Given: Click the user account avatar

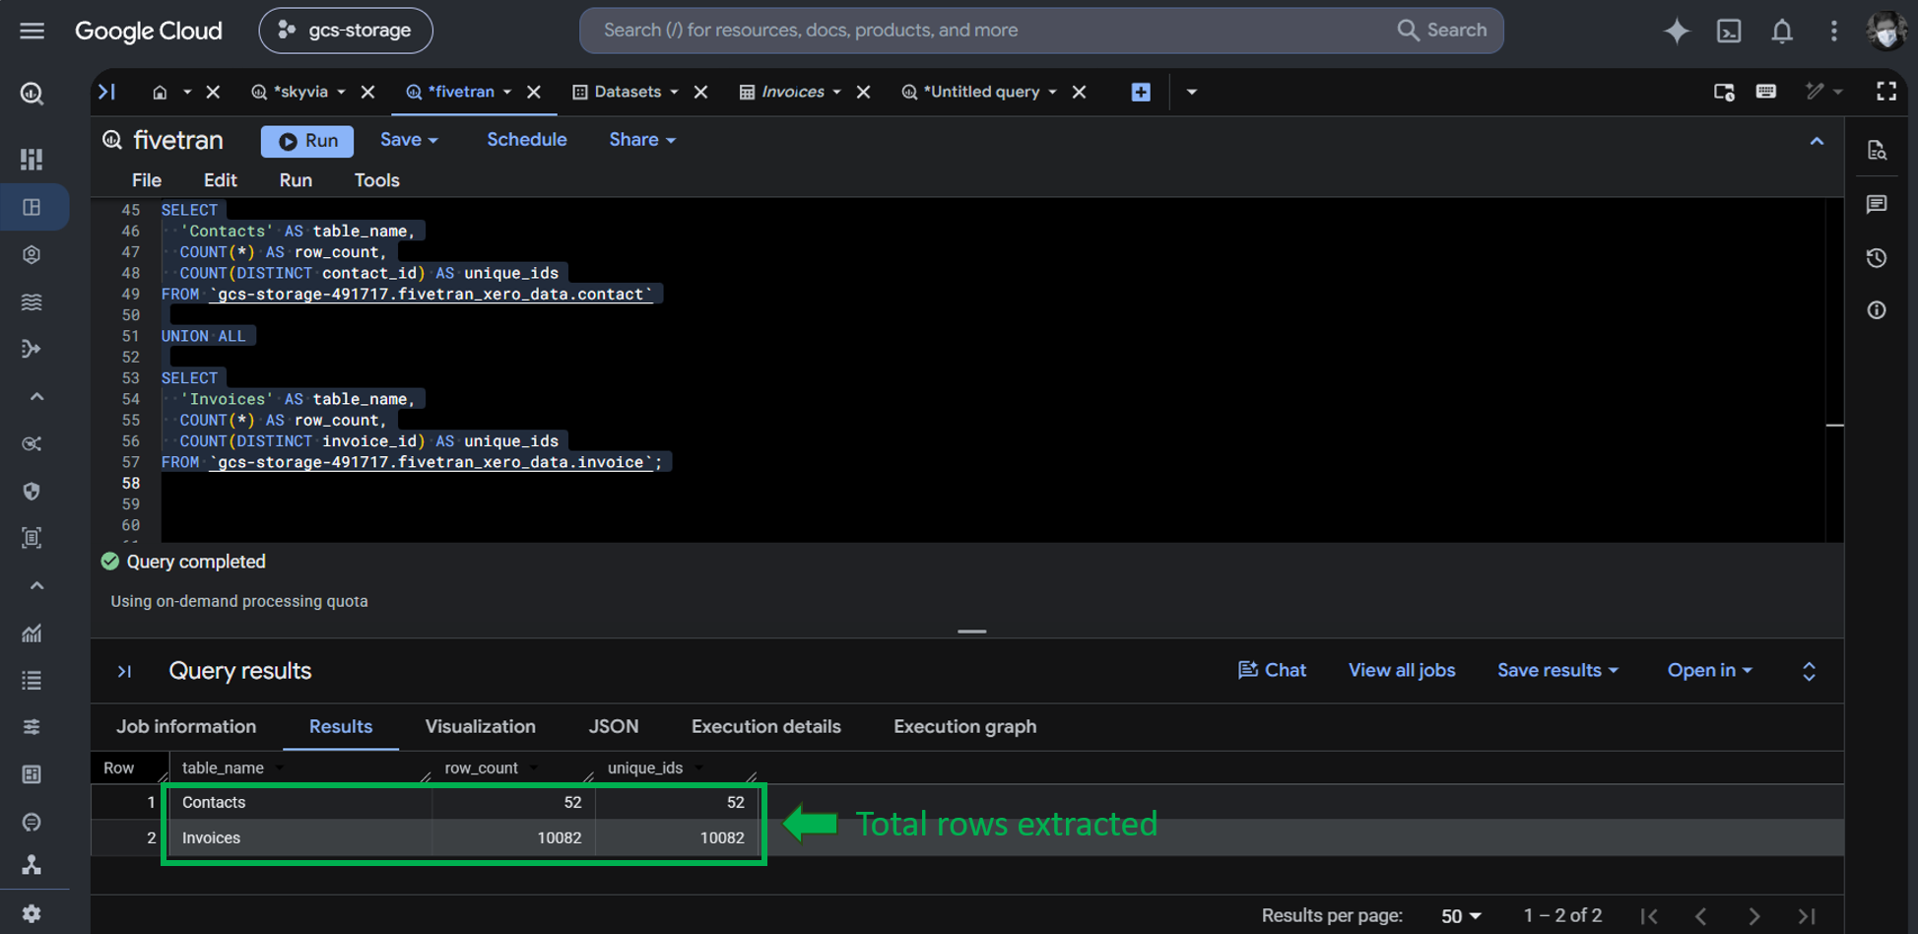Looking at the screenshot, I should (x=1885, y=31).
